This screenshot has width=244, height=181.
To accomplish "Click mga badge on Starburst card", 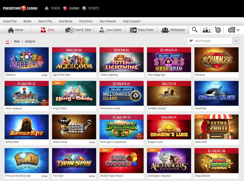I will [45, 75].
